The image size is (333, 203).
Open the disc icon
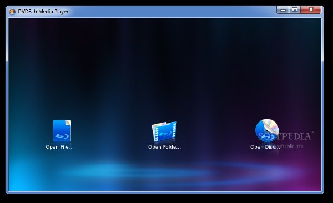(267, 130)
